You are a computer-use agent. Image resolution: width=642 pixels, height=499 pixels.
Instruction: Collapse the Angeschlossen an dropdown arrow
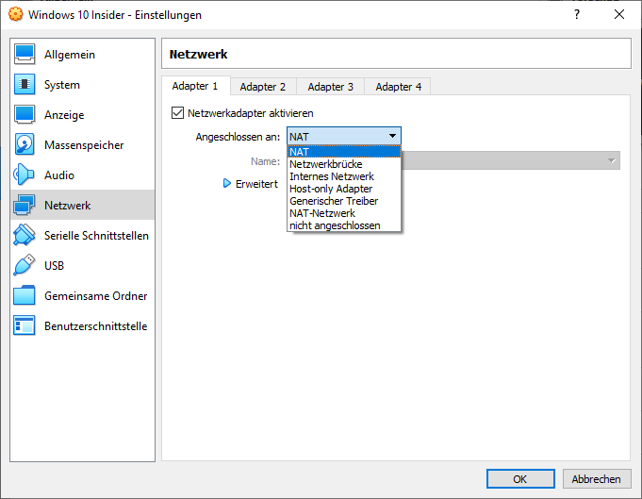coord(392,136)
